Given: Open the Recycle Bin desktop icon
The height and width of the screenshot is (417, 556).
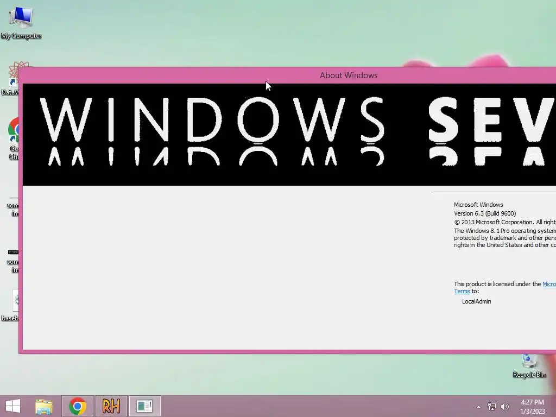Looking at the screenshot, I should (x=529, y=366).
